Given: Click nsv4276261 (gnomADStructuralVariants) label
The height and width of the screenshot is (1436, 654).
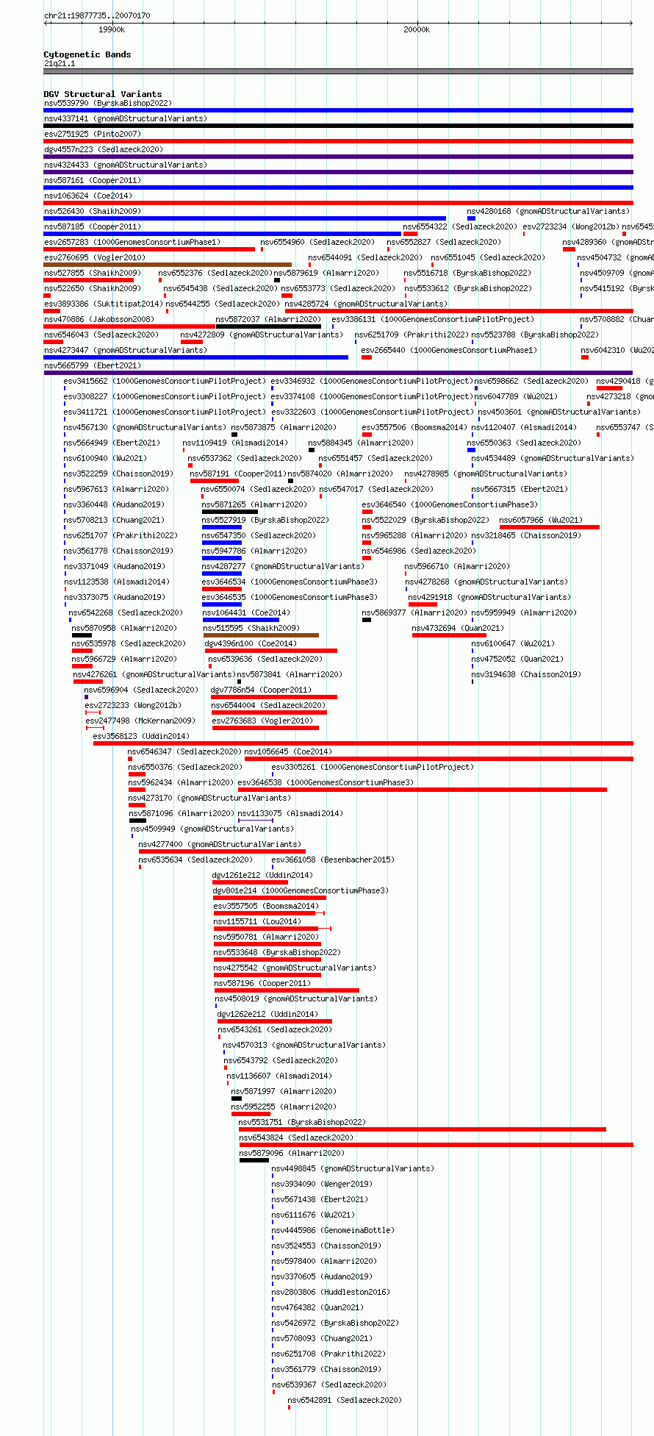Looking at the screenshot, I should (154, 674).
